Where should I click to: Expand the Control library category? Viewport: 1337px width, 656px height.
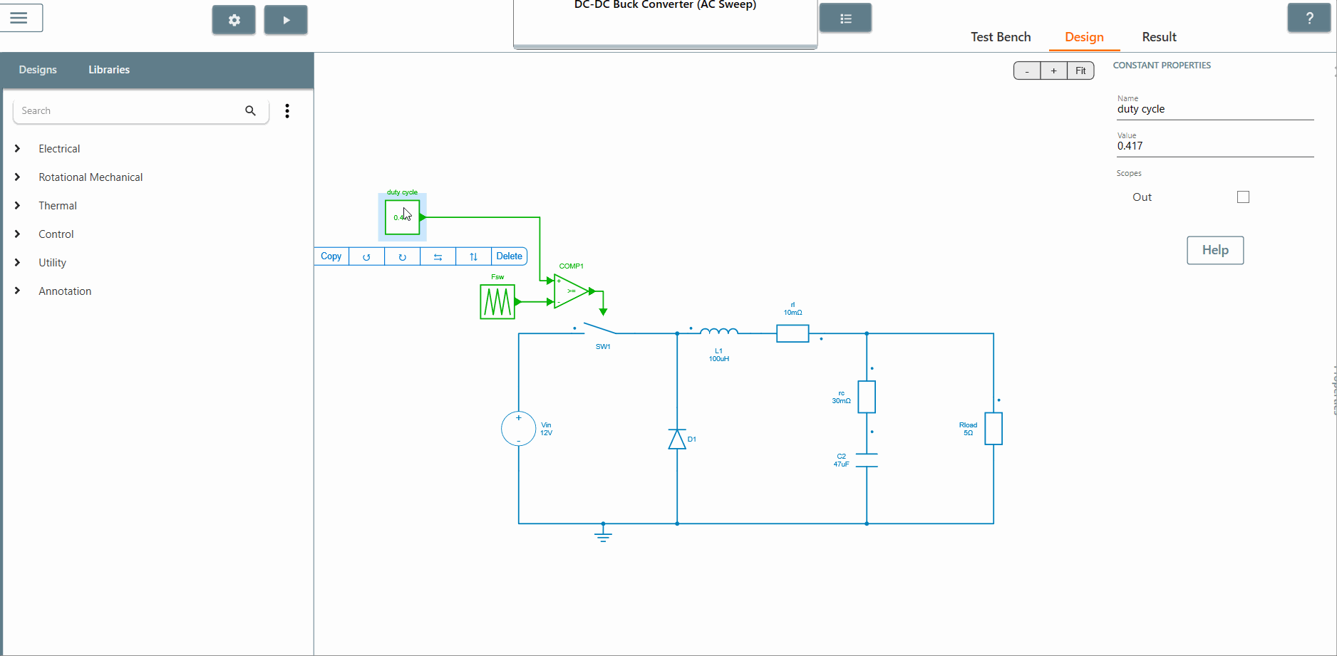(x=18, y=234)
